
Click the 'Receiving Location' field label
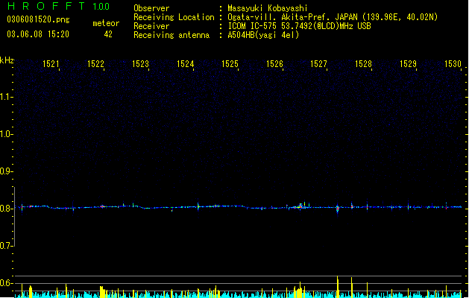pyautogui.click(x=174, y=17)
